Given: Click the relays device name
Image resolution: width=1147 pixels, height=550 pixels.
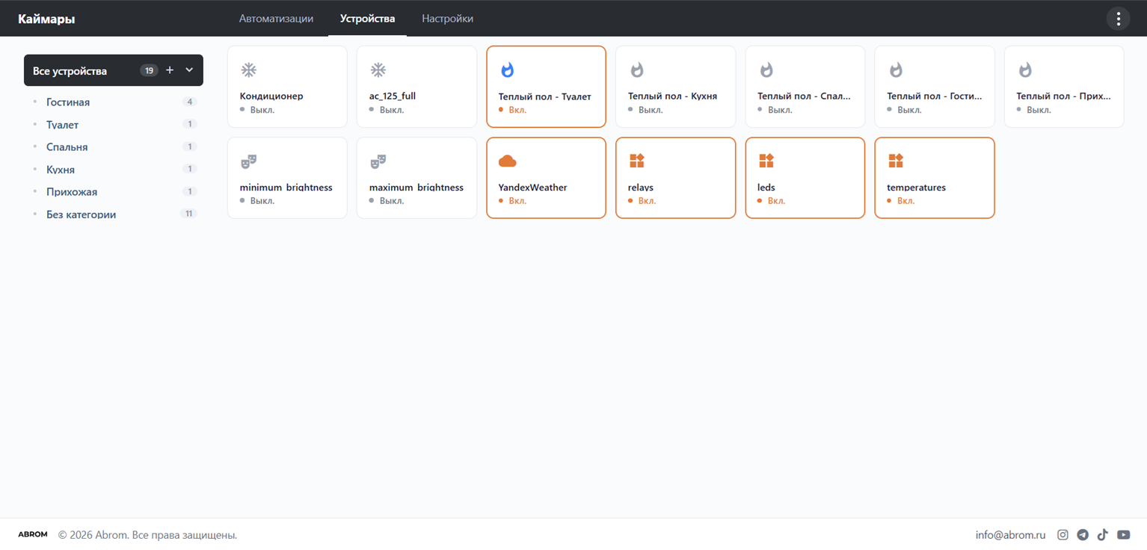Looking at the screenshot, I should 641,188.
